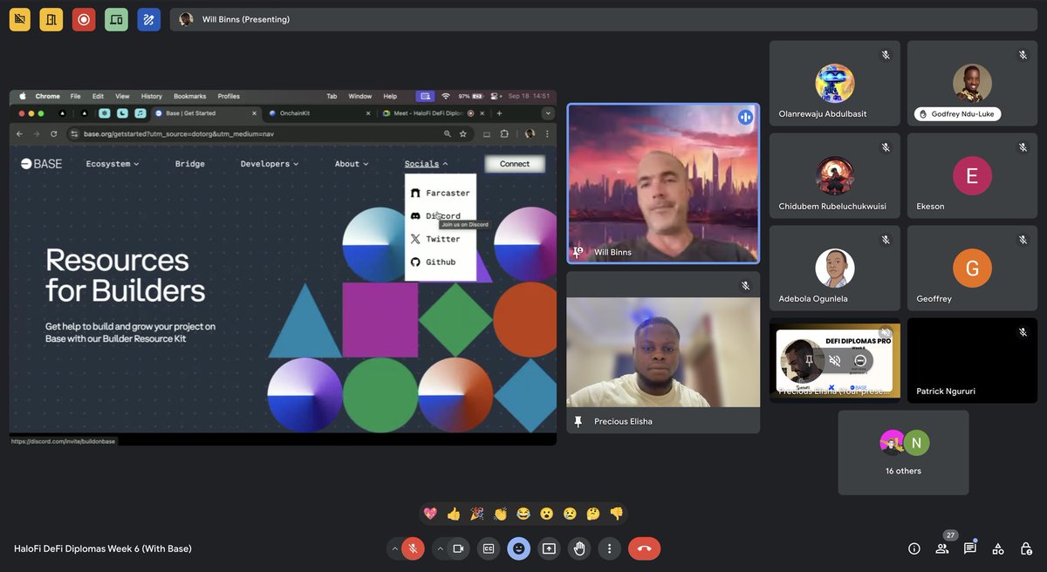Send the thumbs down reaction
1047x572 pixels.
[617, 514]
